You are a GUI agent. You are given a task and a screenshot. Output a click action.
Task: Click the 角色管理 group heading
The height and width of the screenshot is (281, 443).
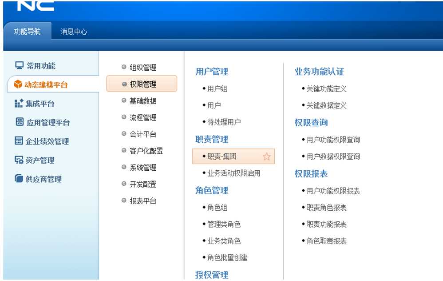click(212, 190)
